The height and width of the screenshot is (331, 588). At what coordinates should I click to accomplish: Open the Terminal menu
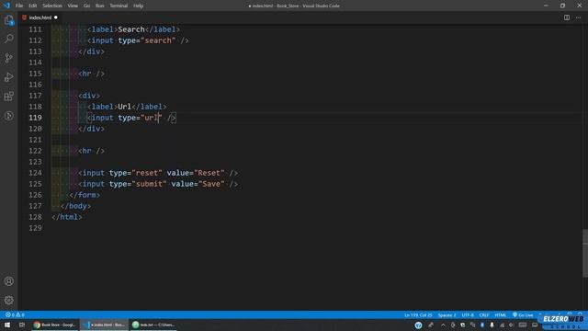119,6
